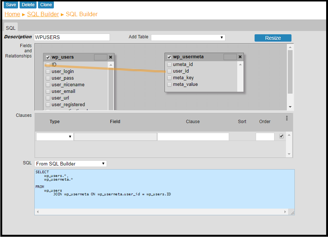Click the Resize button
Viewport: 328px width, 237px height.
(273, 38)
